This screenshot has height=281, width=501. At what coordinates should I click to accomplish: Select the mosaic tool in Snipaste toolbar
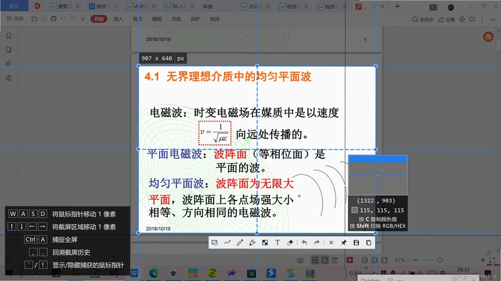[x=265, y=243]
